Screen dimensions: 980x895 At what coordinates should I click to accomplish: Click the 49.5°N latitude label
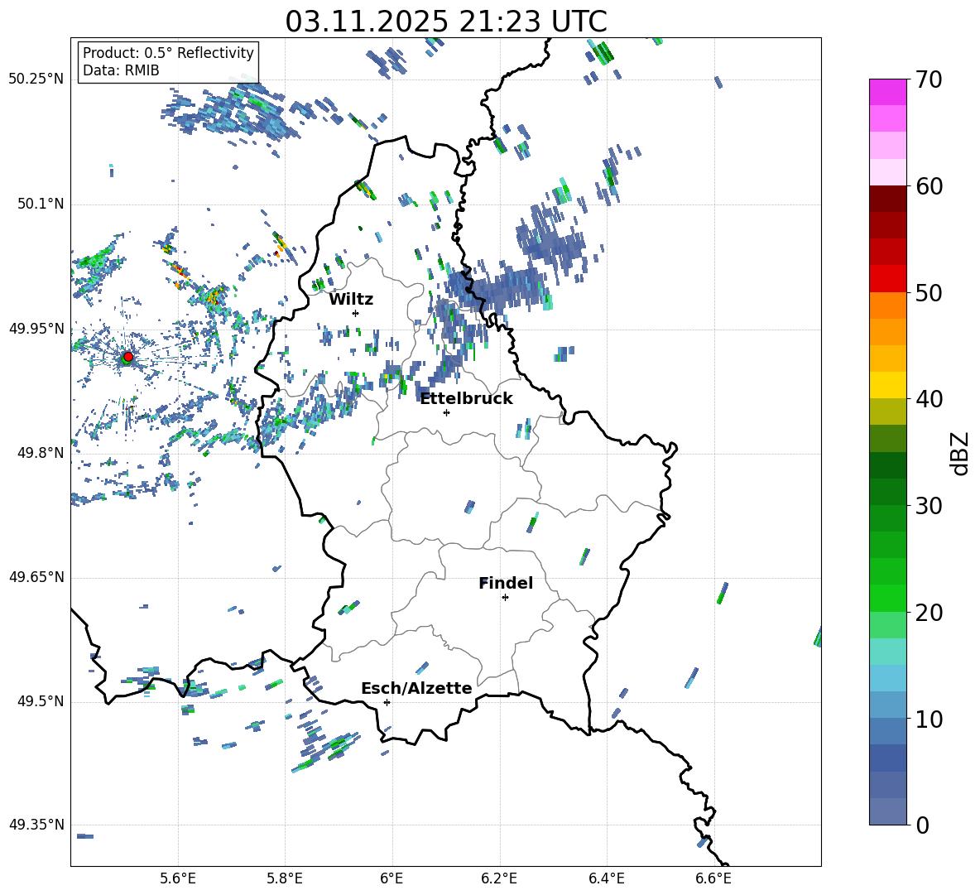tap(40, 701)
